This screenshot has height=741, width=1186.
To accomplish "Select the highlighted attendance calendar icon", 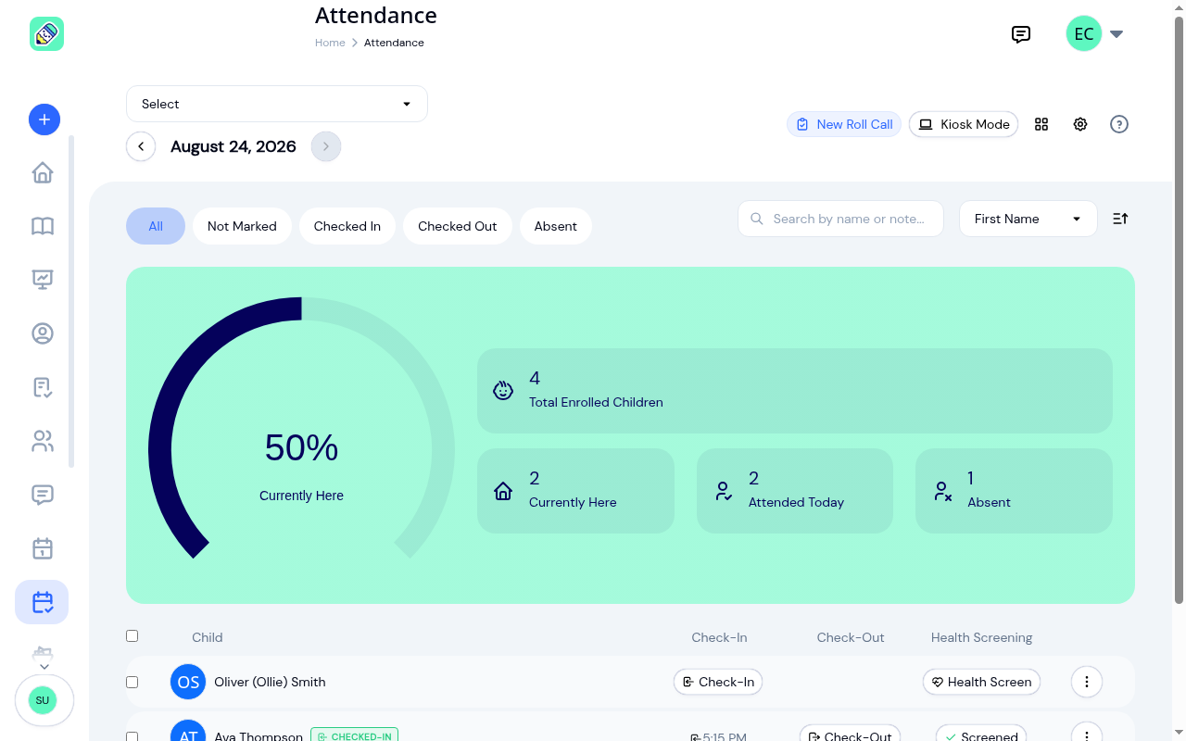I will [x=42, y=602].
